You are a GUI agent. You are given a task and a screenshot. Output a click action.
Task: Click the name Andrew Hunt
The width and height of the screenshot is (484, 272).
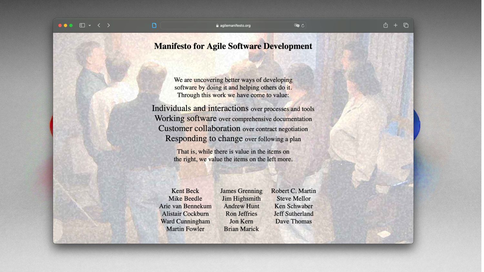(241, 206)
